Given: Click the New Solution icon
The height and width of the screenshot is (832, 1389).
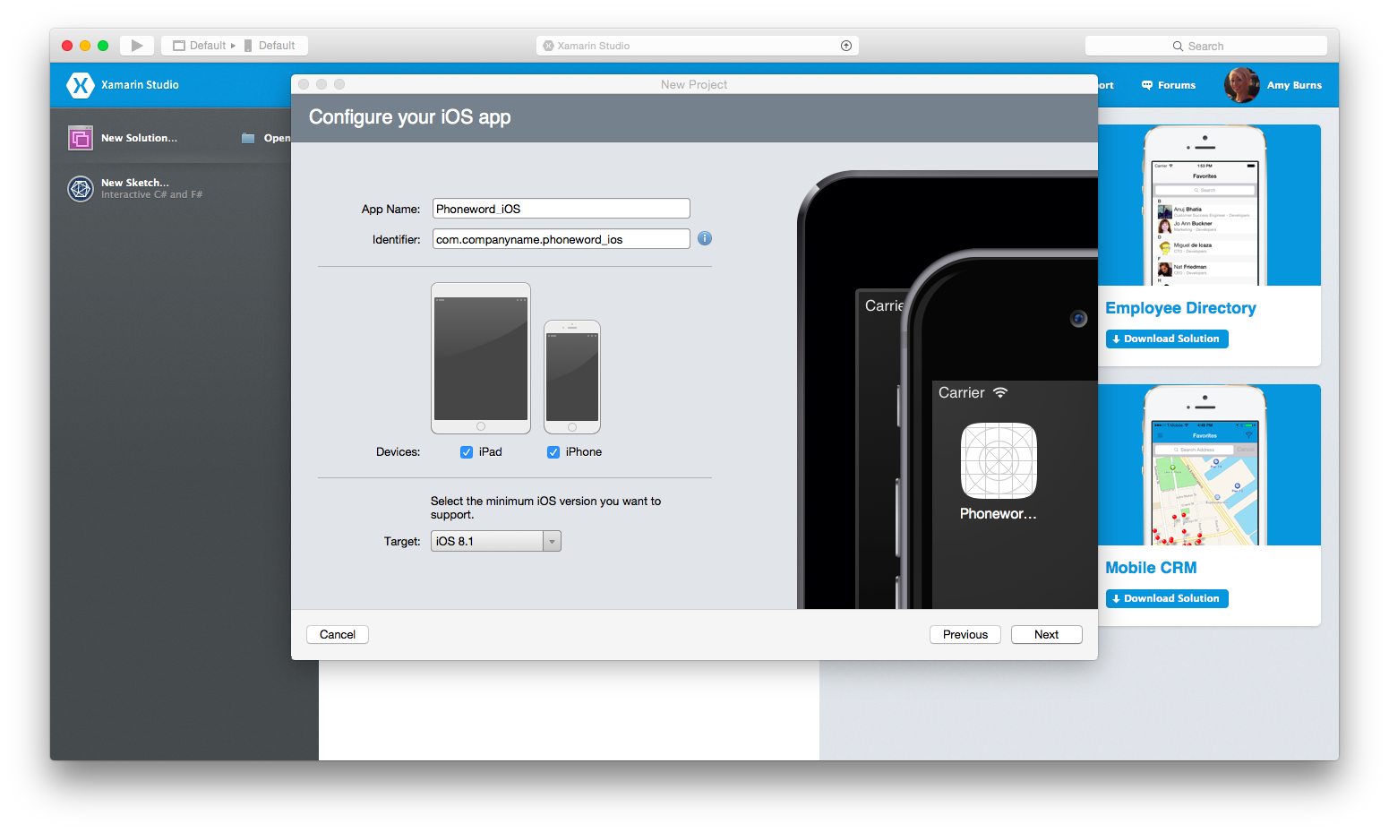Looking at the screenshot, I should 81,138.
